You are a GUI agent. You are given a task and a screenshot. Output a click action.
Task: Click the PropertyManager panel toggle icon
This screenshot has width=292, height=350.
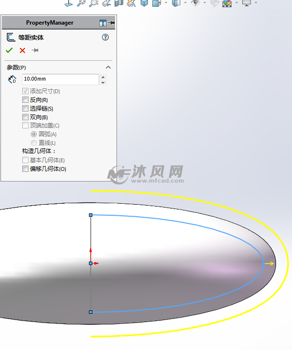click(x=103, y=23)
